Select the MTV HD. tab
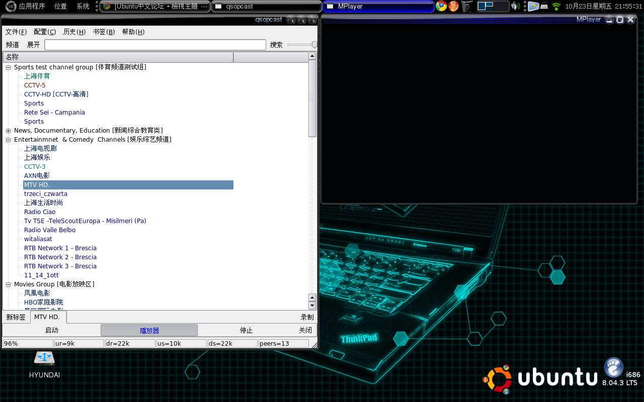644x402 pixels. [x=48, y=317]
